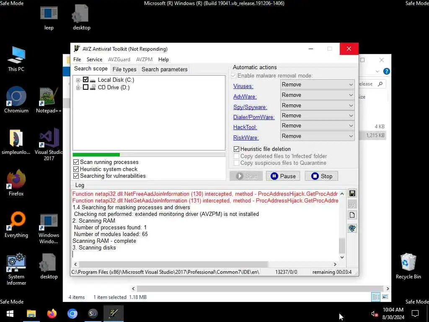429x322 pixels.
Task: Open the Windows Start menu
Action: 10,314
